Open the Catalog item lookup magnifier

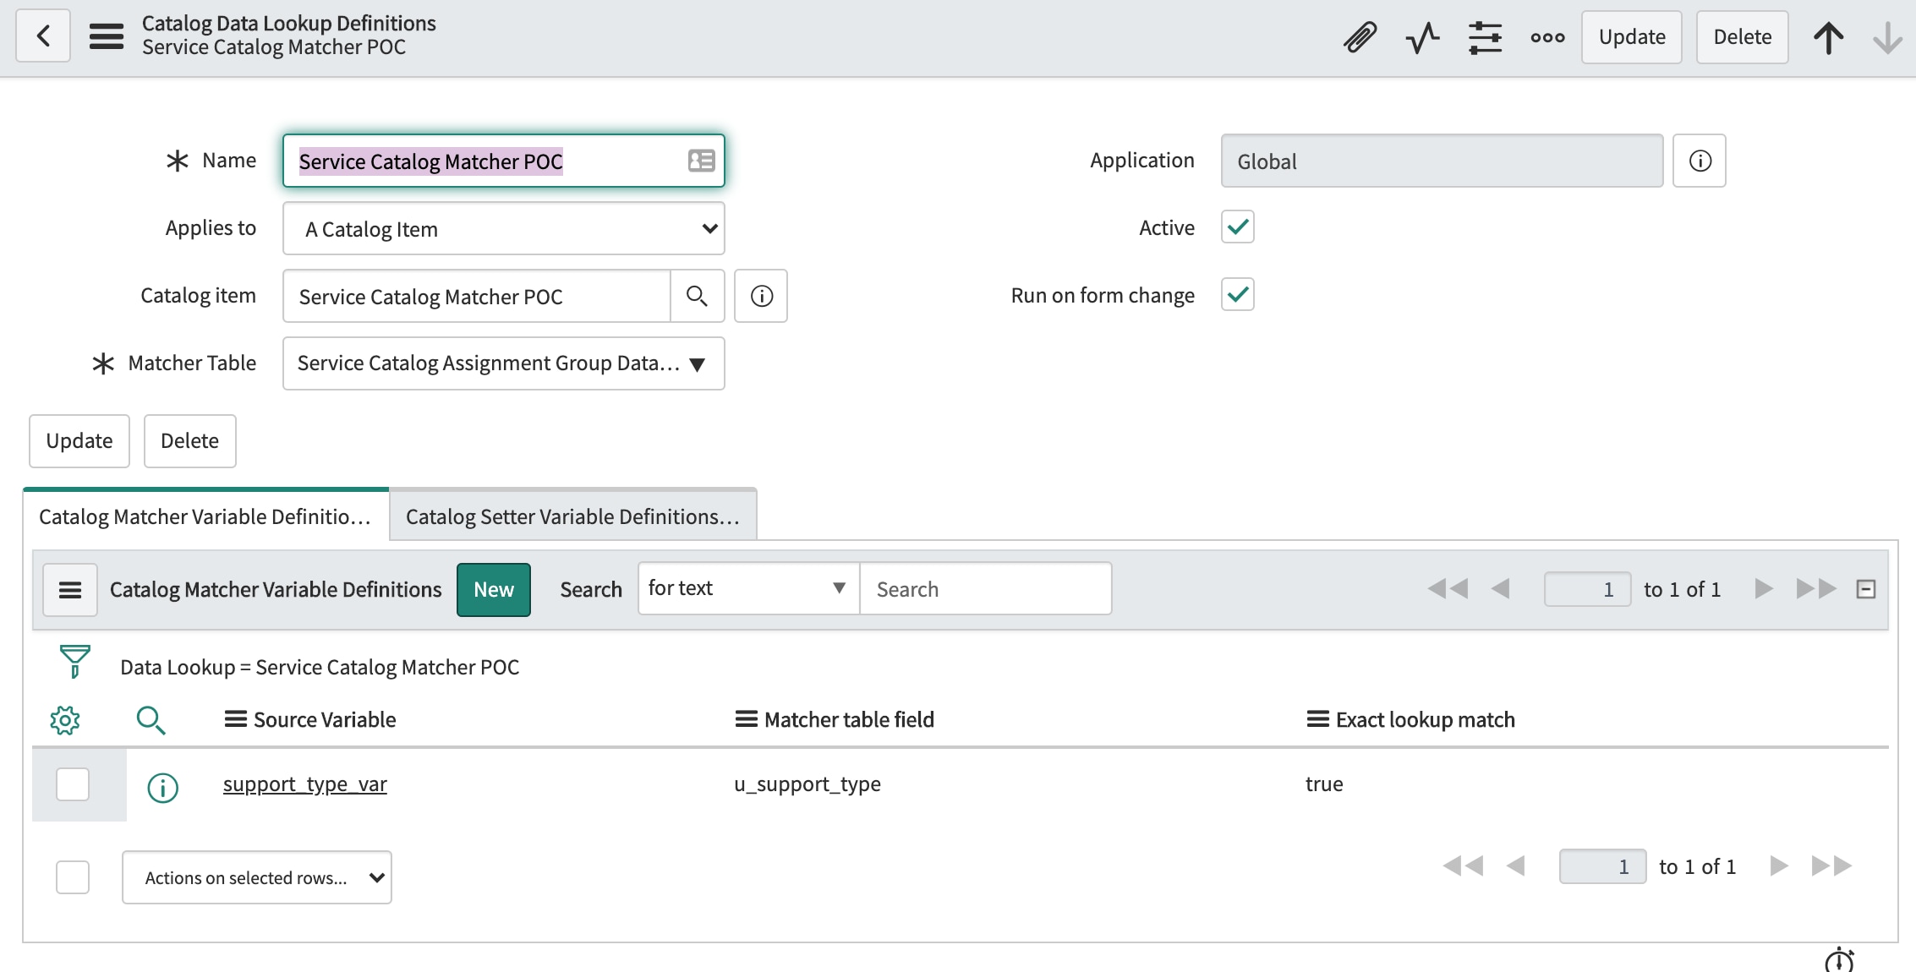[698, 296]
